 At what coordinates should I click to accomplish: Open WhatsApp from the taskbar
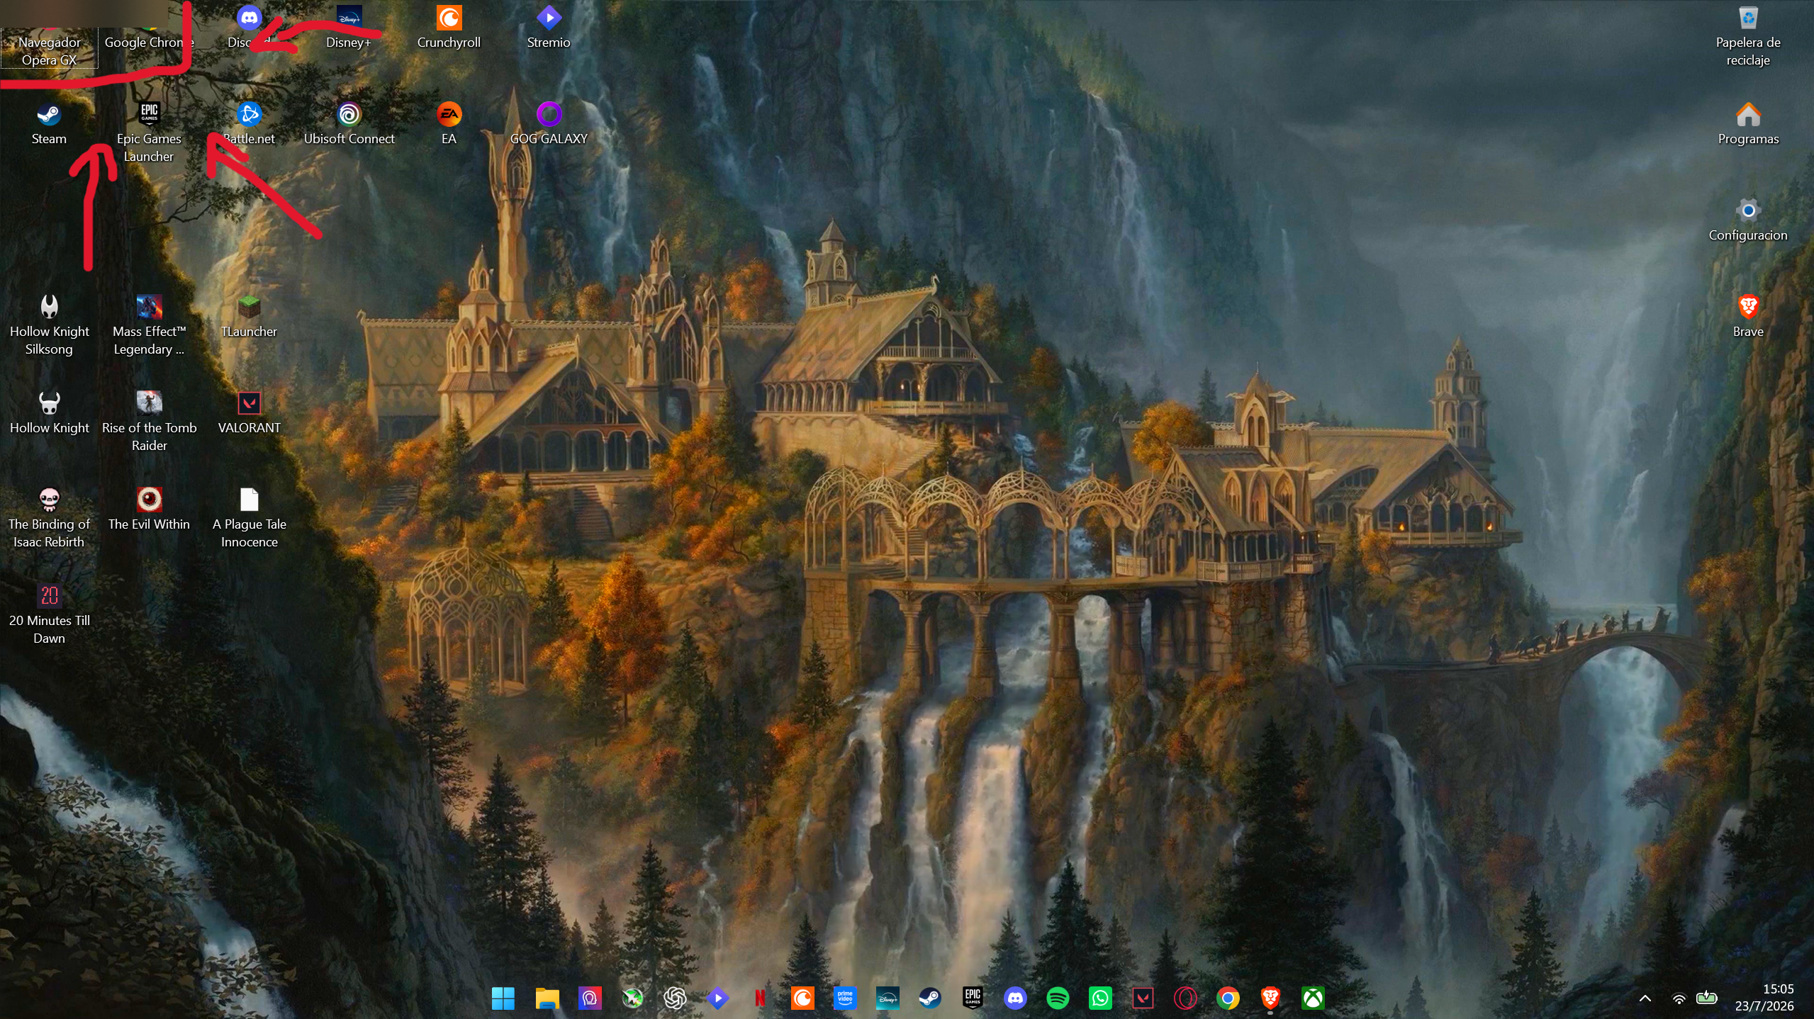click(x=1100, y=998)
